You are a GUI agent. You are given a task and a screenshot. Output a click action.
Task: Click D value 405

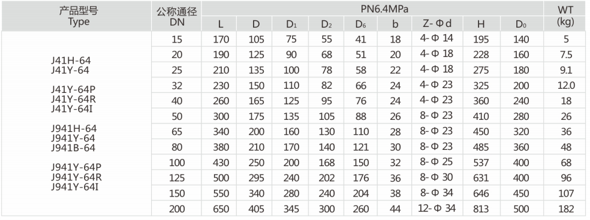click(x=256, y=209)
